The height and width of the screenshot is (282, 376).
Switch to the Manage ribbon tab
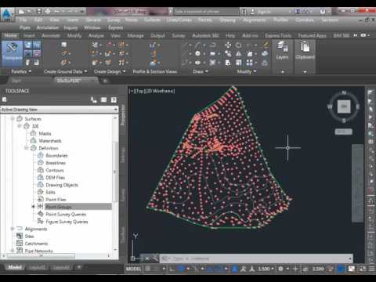[x=136, y=35]
